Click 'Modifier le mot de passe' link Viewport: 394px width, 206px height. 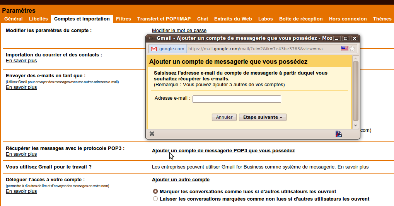[179, 31]
